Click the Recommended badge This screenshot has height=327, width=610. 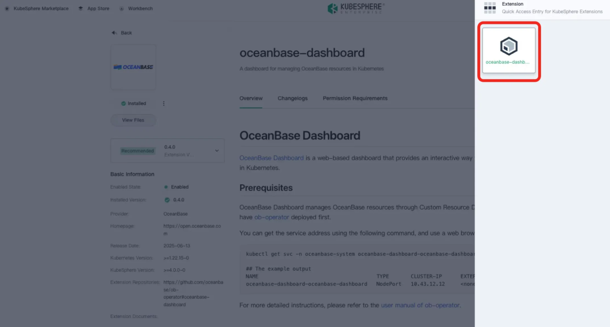point(137,151)
